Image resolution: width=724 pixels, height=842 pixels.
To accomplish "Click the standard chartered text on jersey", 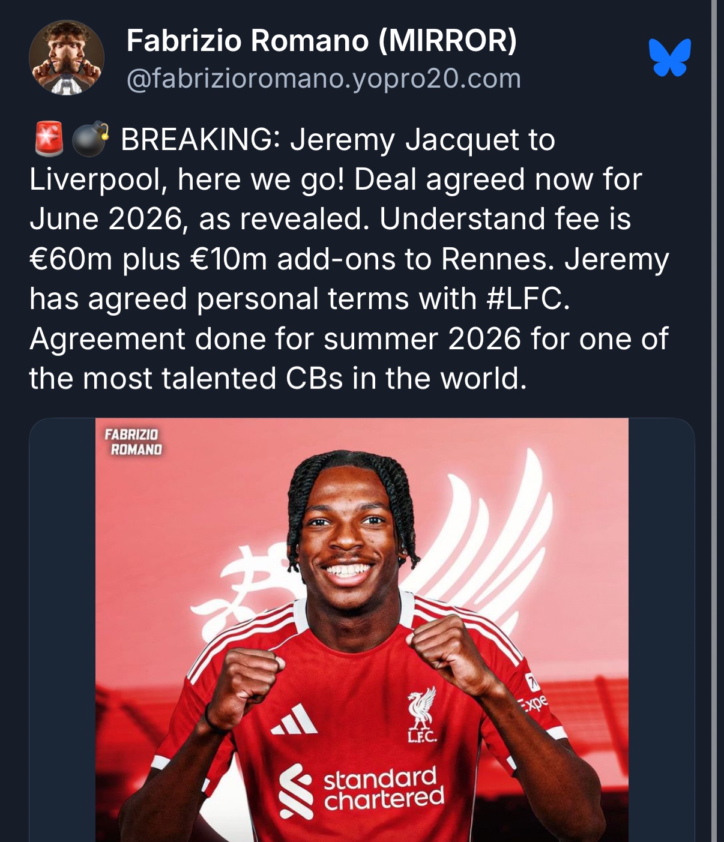I will [384, 788].
